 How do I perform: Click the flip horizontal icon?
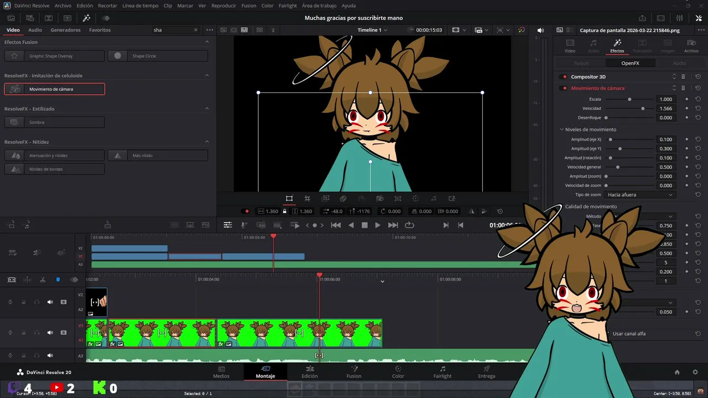[472, 211]
